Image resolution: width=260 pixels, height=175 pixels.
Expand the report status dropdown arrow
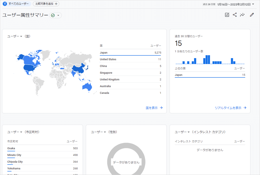point(58,16)
